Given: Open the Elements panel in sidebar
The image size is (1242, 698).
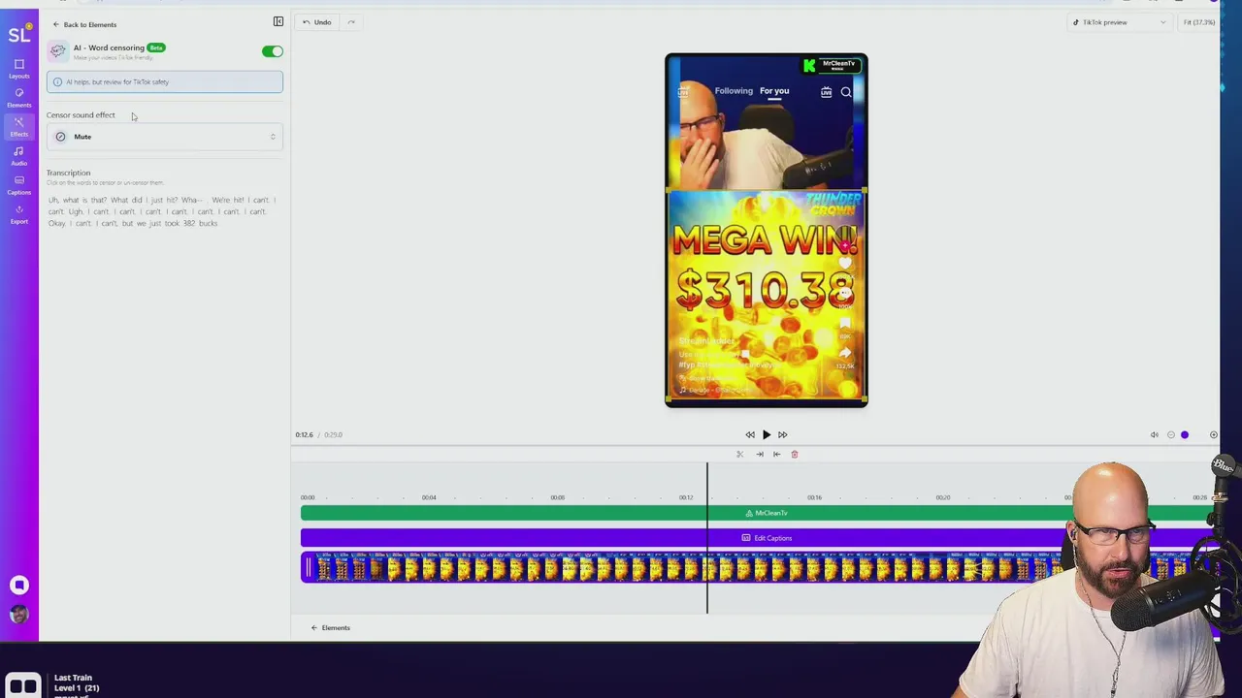Looking at the screenshot, I should click(18, 97).
